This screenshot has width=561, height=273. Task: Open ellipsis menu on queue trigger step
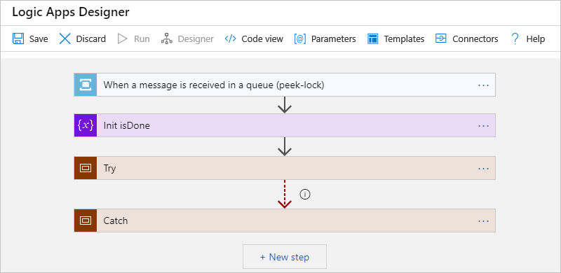pyautogui.click(x=483, y=85)
